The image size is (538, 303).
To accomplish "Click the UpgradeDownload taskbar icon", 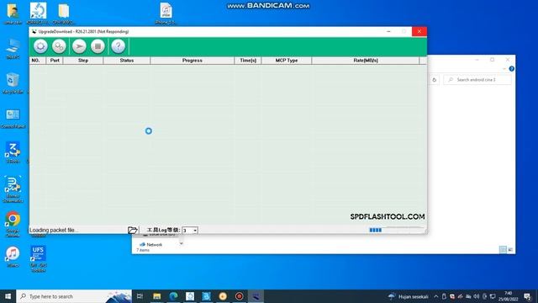I will point(256,296).
